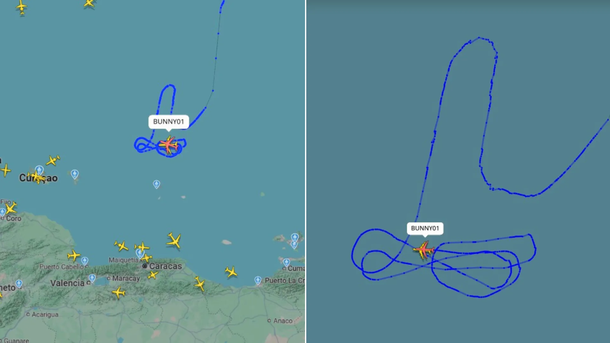
Task: Open the airport marker over Curaçao
Action: click(x=39, y=170)
